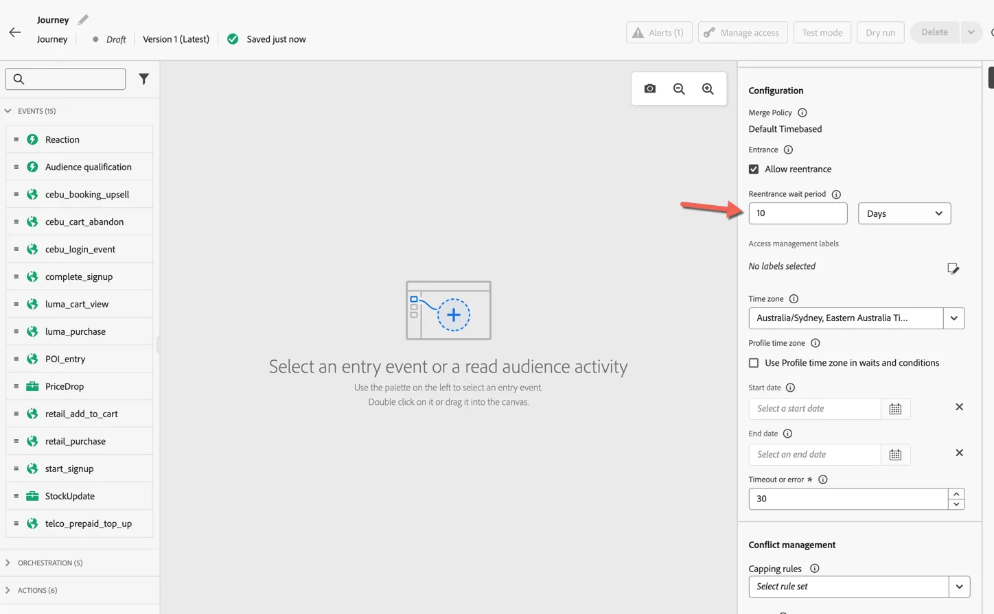Open the Days unit dropdown

point(904,213)
